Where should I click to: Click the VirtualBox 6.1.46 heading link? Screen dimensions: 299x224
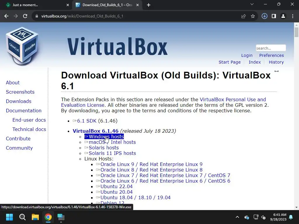95,131
